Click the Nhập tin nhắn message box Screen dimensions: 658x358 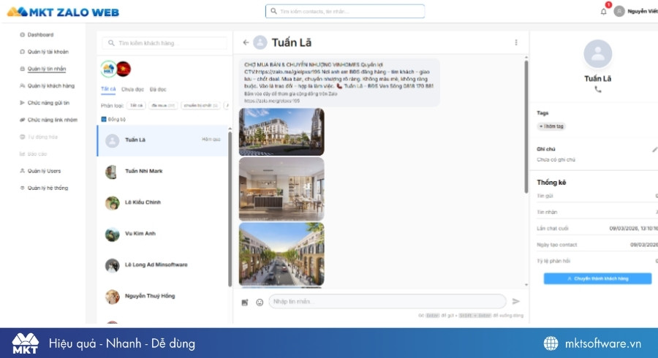click(x=387, y=302)
